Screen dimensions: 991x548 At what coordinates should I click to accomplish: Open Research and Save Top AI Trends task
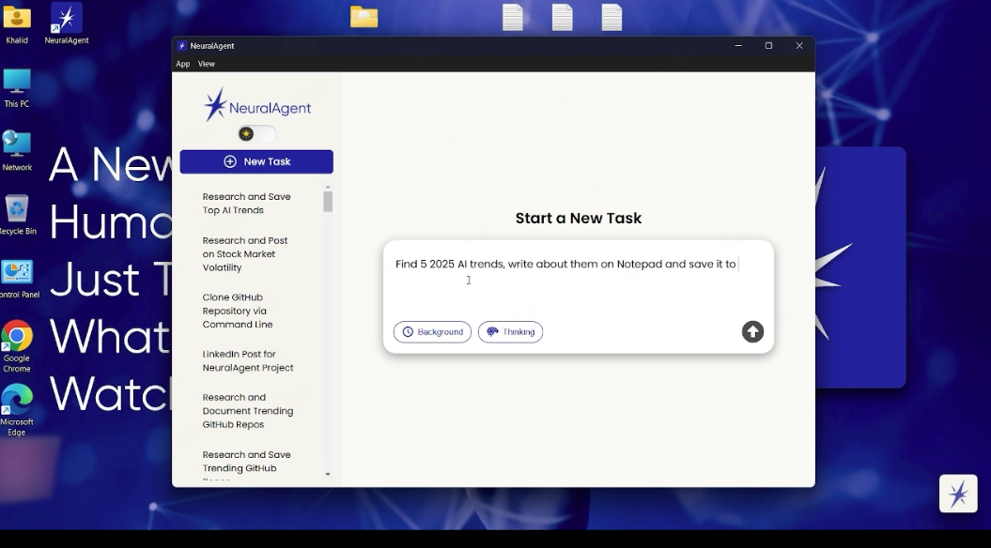click(x=247, y=204)
